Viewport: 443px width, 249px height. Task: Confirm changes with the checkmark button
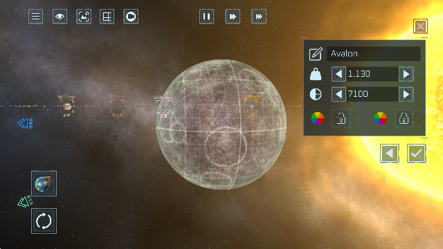(x=416, y=154)
